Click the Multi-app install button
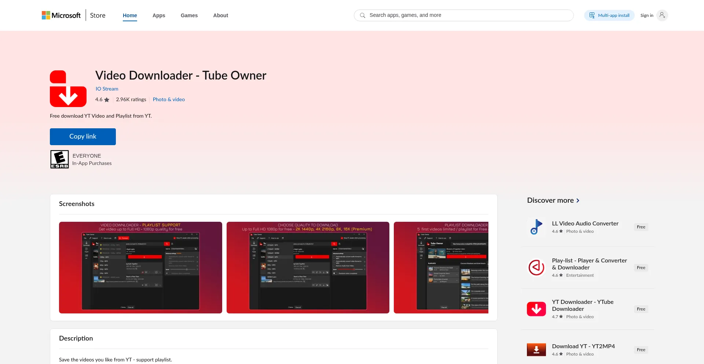 click(609, 15)
